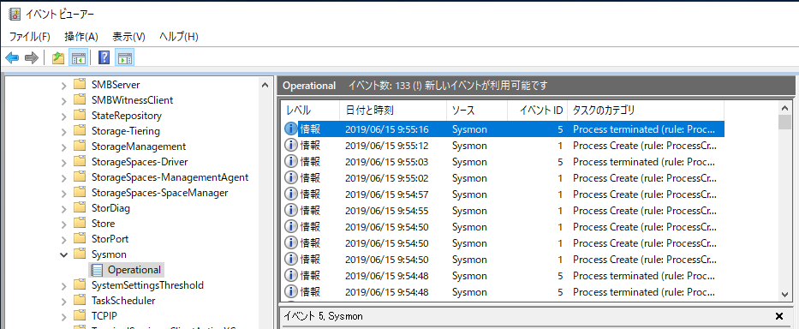Image resolution: width=799 pixels, height=329 pixels.
Task: Open the Help toolbar icon
Action: tap(104, 57)
